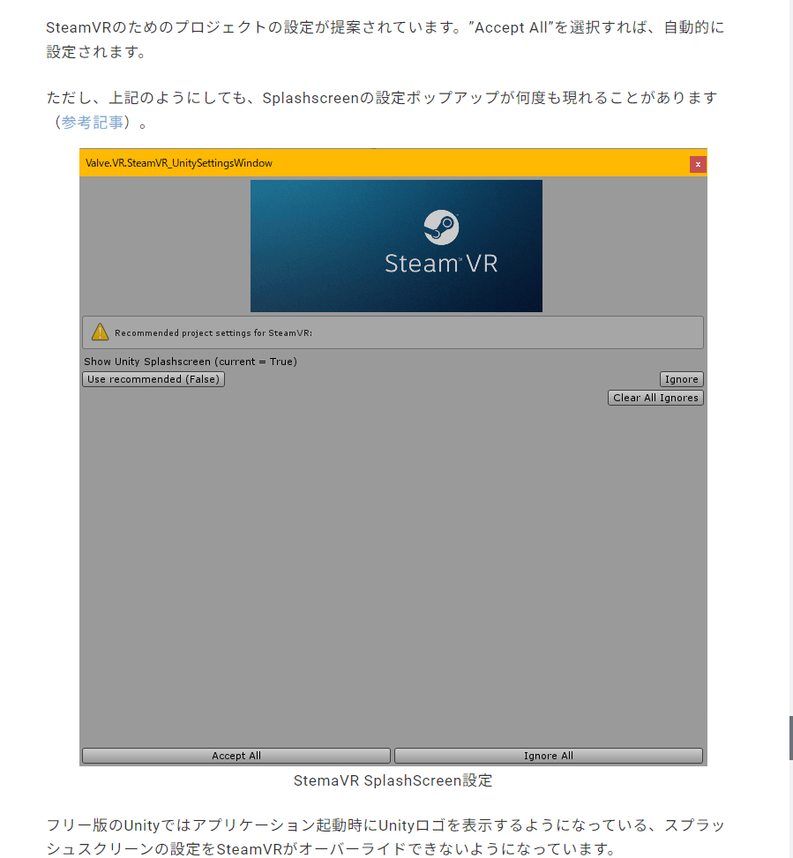Click 'Show Unity Splashscreen (current = True)' text
Viewport: 793px width, 858px height.
coord(191,362)
